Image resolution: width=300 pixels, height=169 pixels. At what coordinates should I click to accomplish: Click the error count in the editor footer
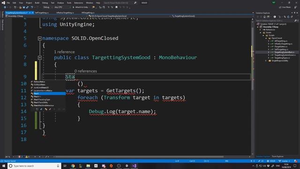[21, 157]
